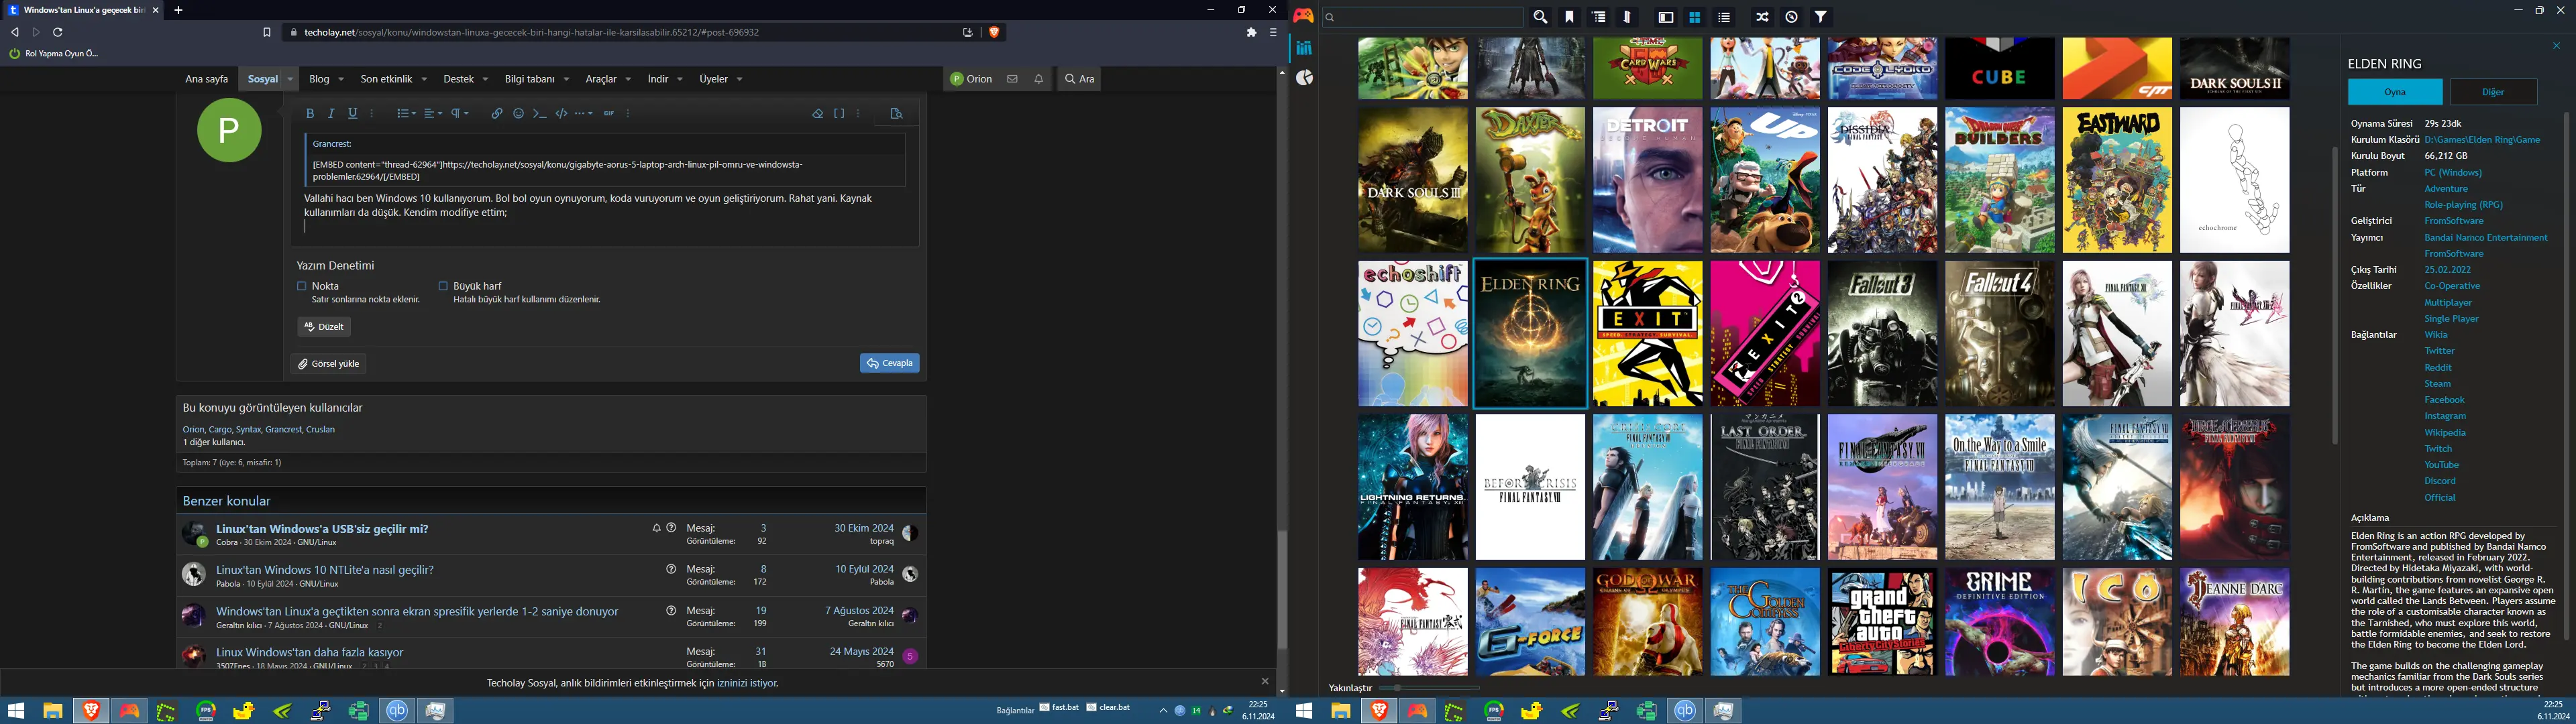
Task: Switch Playnite to grid view
Action: (x=1695, y=17)
